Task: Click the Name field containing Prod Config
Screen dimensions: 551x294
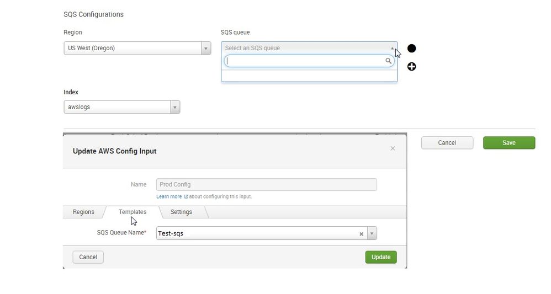Action: coord(267,184)
